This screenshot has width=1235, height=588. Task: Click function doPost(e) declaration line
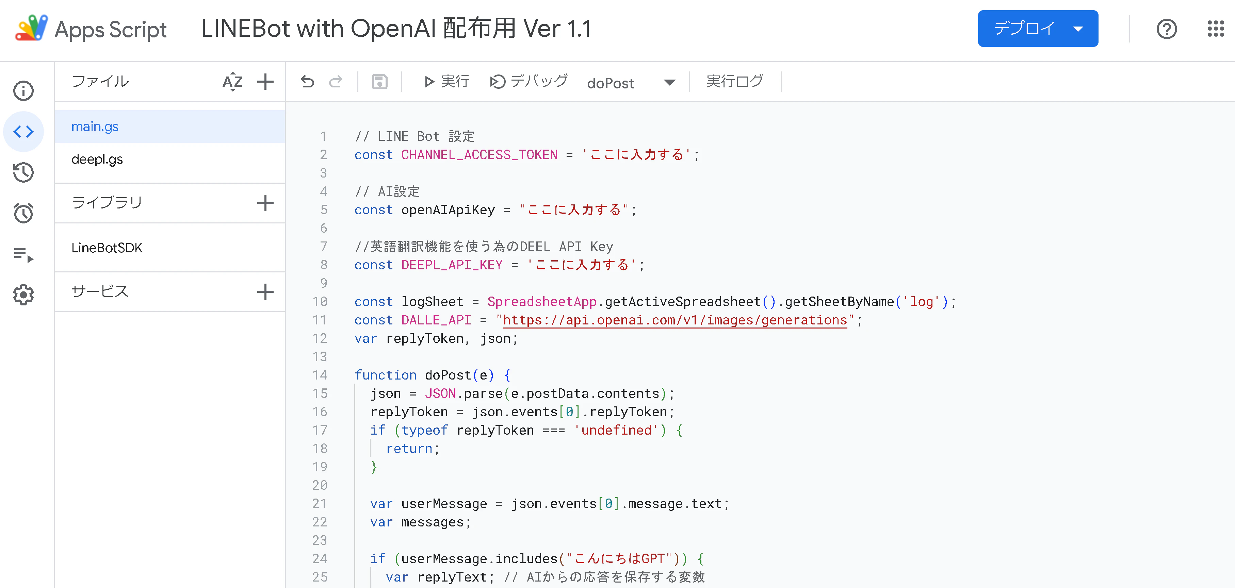click(433, 375)
